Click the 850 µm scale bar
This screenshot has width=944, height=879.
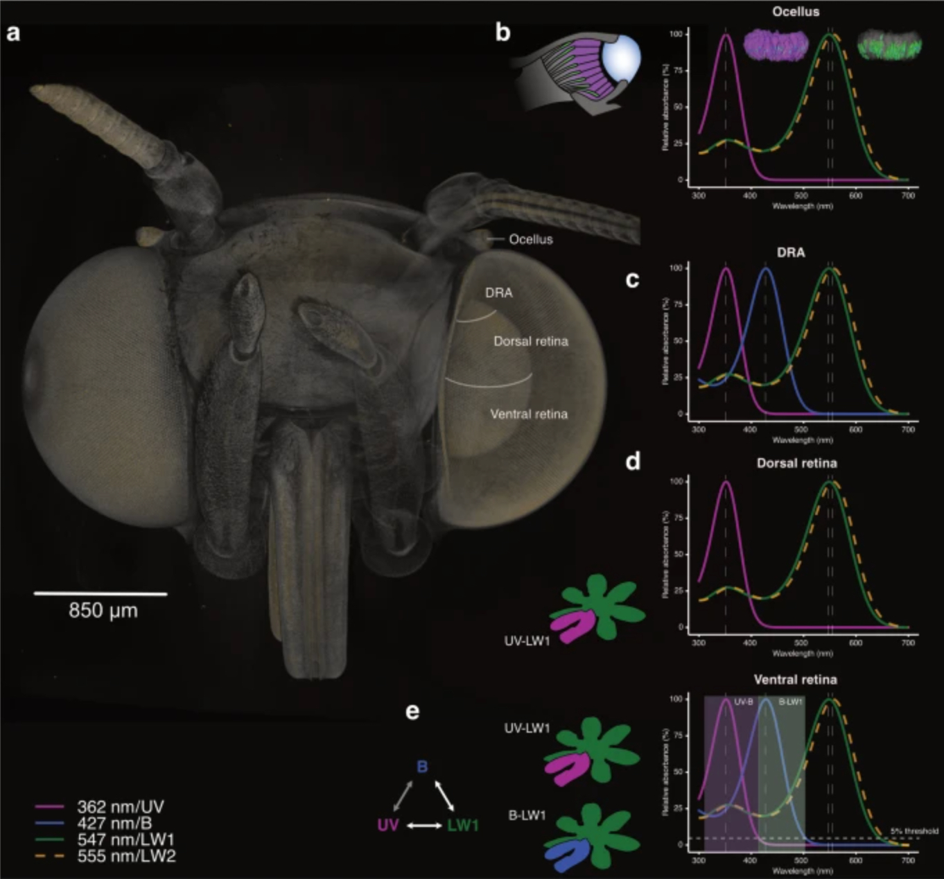coord(100,594)
